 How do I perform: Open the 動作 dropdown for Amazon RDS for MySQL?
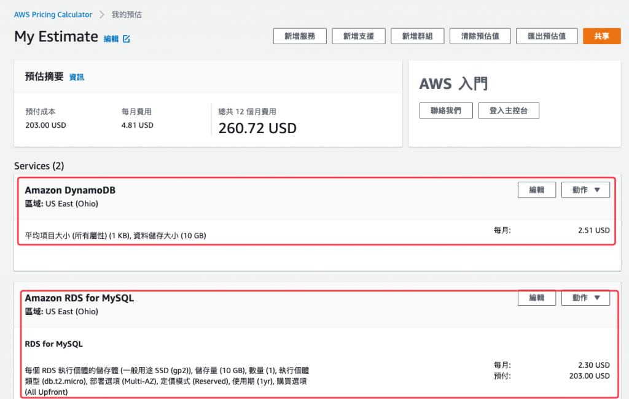tap(585, 298)
